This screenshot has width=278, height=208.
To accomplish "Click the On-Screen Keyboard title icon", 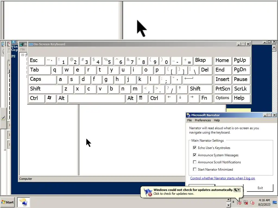I will pos(31,44).
